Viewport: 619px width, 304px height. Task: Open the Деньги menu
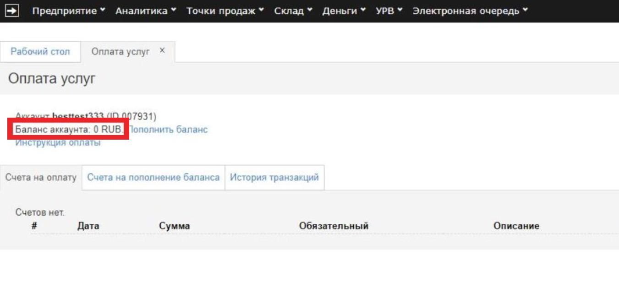344,11
